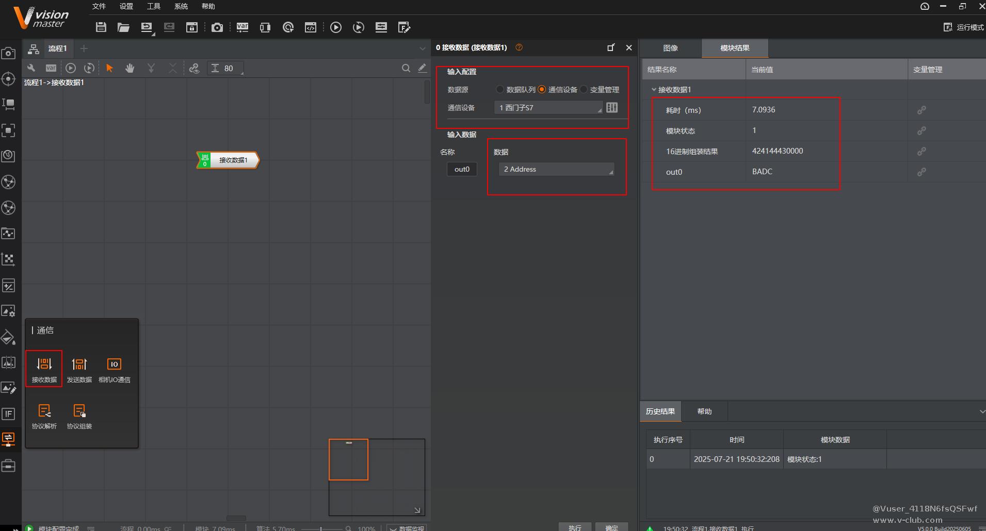The height and width of the screenshot is (531, 986).
Task: Open data dropdown showing 2 Address
Action: 556,169
